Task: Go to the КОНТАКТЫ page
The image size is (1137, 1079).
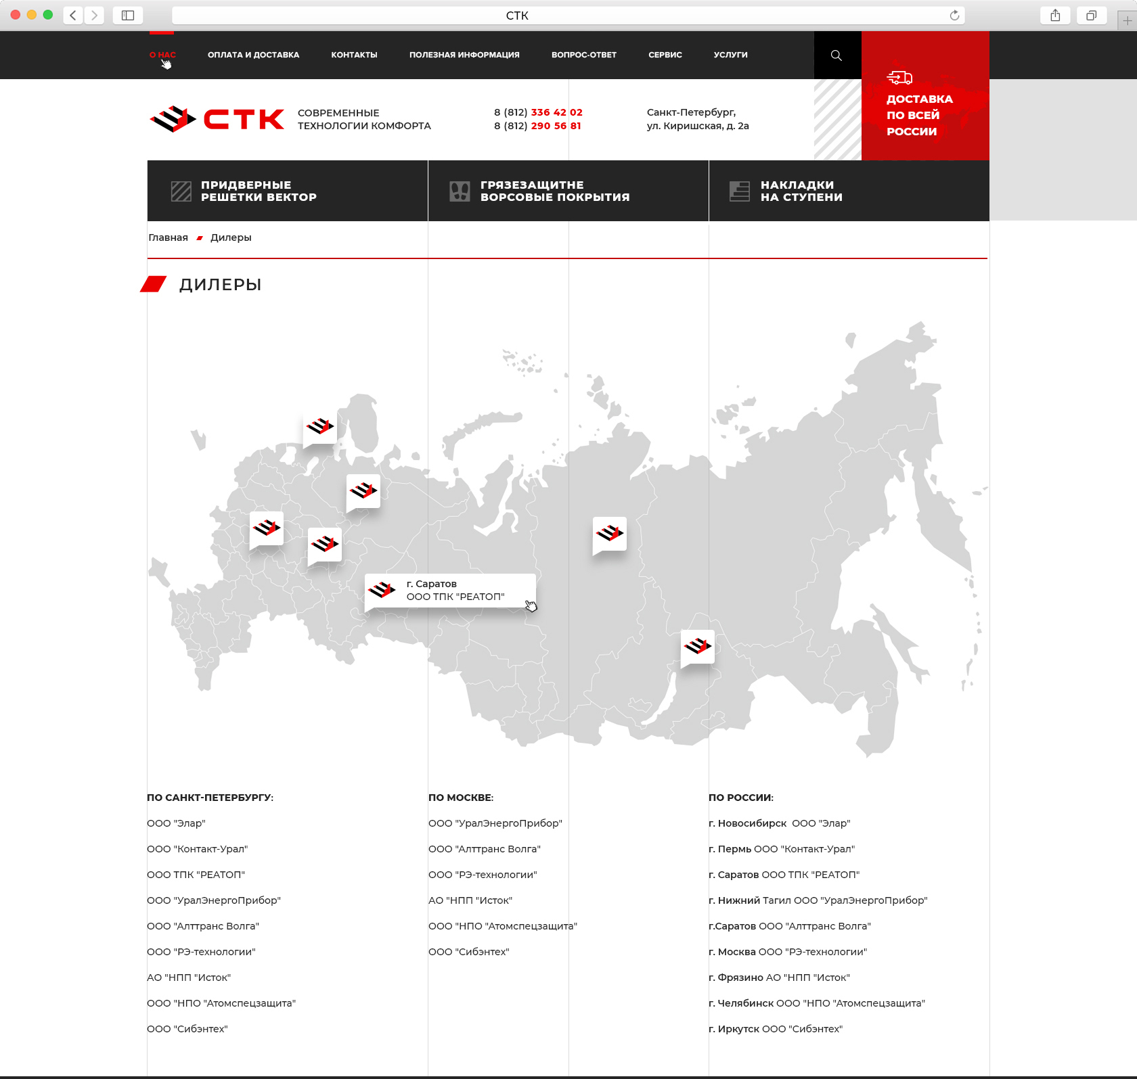Action: [354, 55]
